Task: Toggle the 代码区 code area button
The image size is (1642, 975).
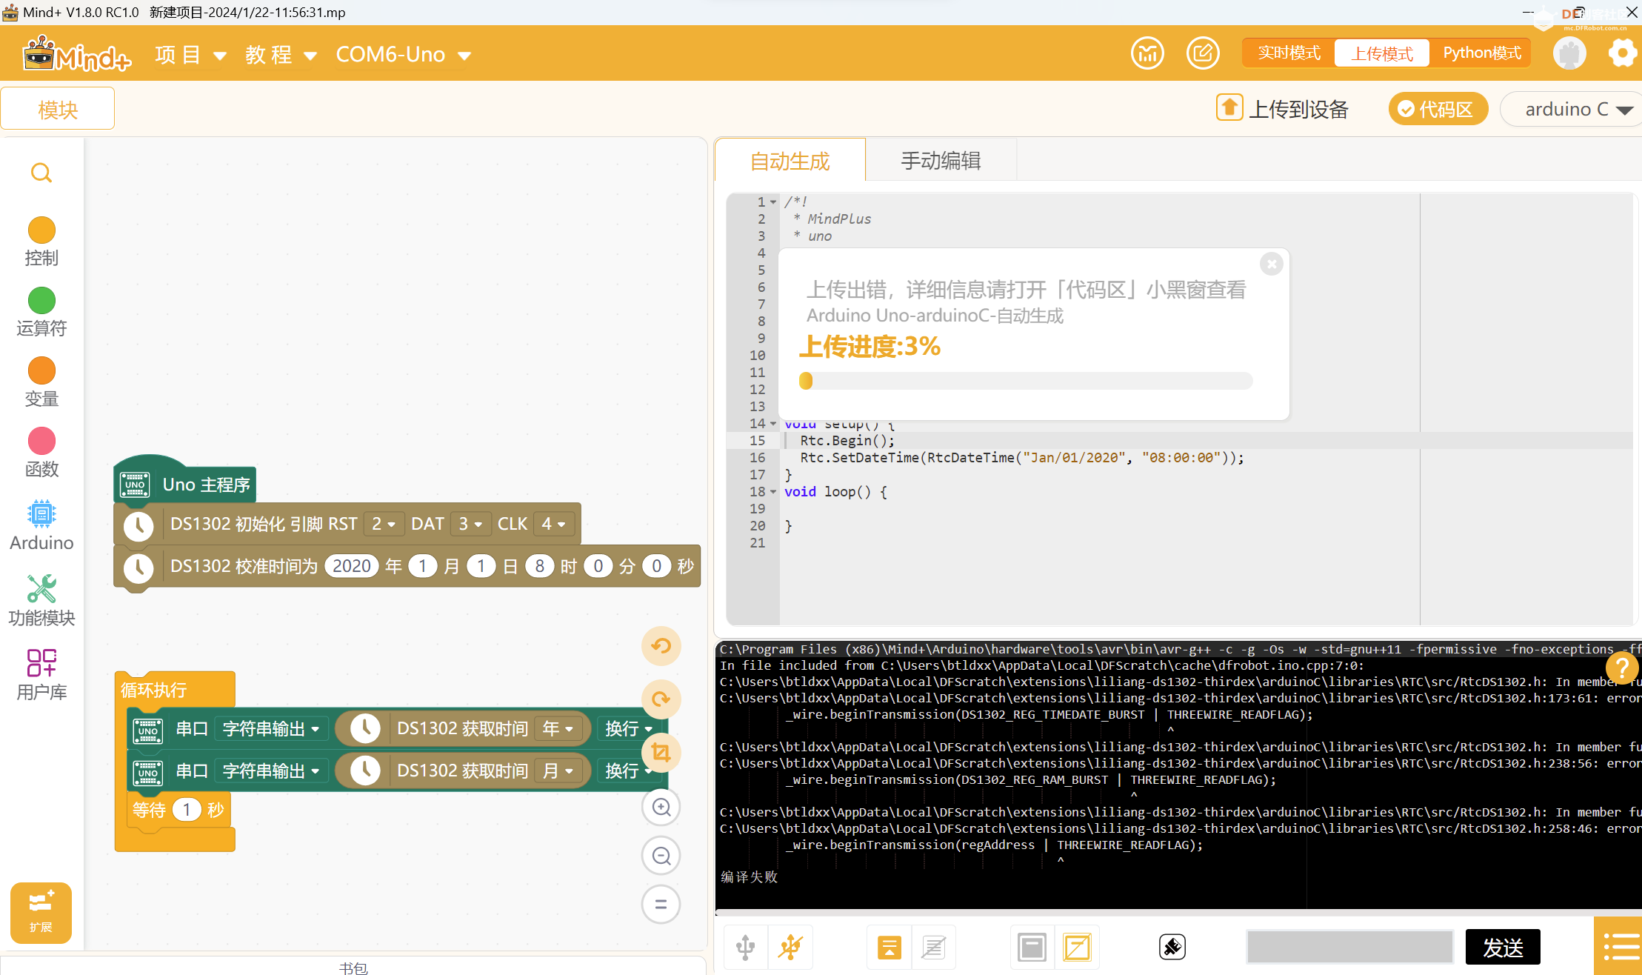Action: [1437, 109]
